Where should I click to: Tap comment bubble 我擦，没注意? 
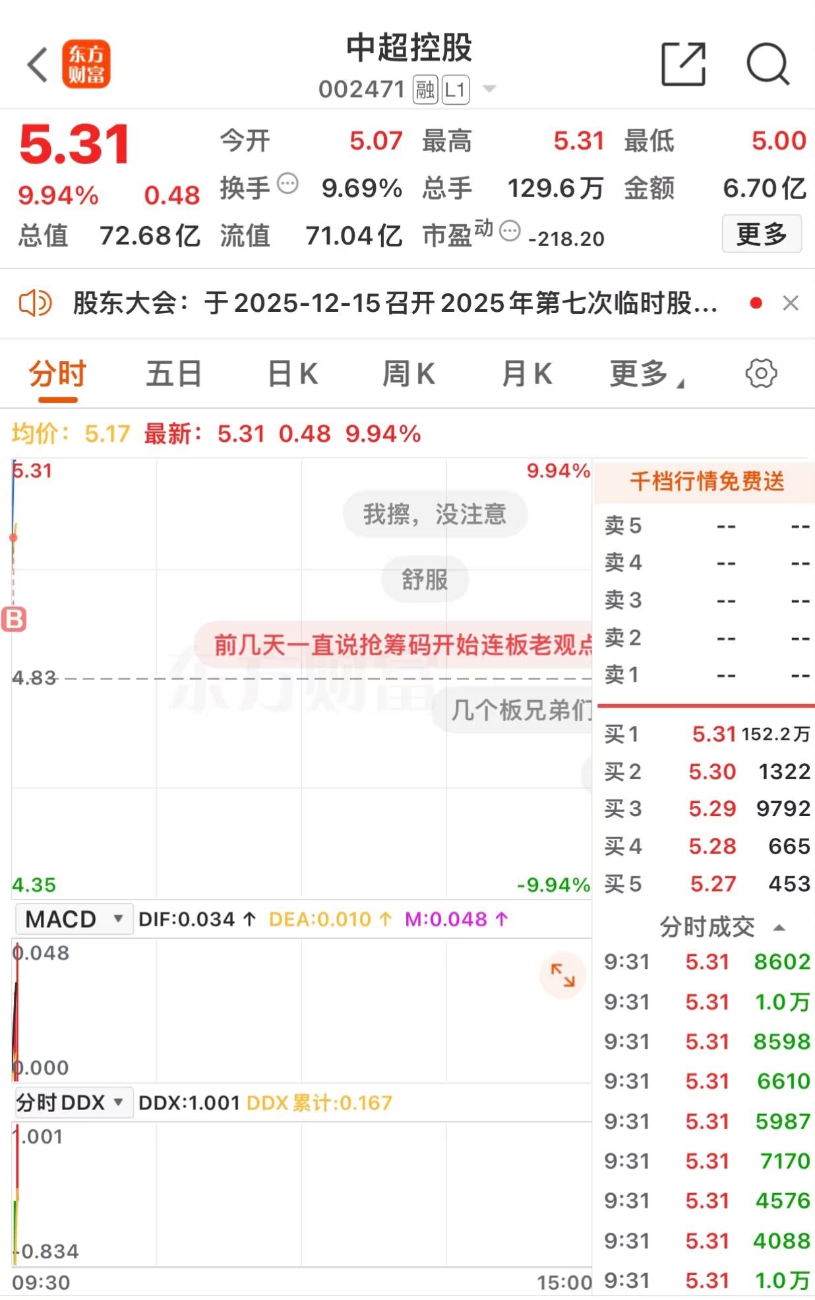435,514
